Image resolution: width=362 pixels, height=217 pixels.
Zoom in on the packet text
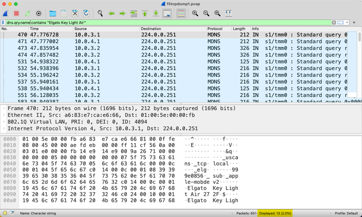click(x=195, y=13)
